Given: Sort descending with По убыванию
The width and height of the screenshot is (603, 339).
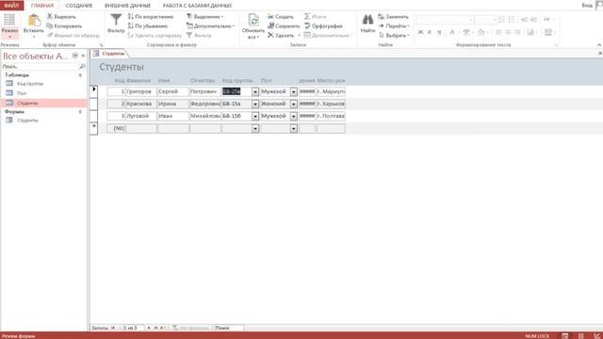Looking at the screenshot, I should [148, 26].
